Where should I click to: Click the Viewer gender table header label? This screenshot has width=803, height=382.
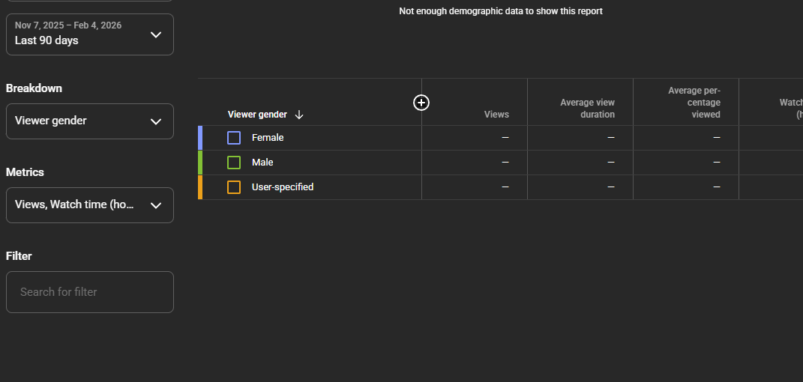pyautogui.click(x=257, y=115)
